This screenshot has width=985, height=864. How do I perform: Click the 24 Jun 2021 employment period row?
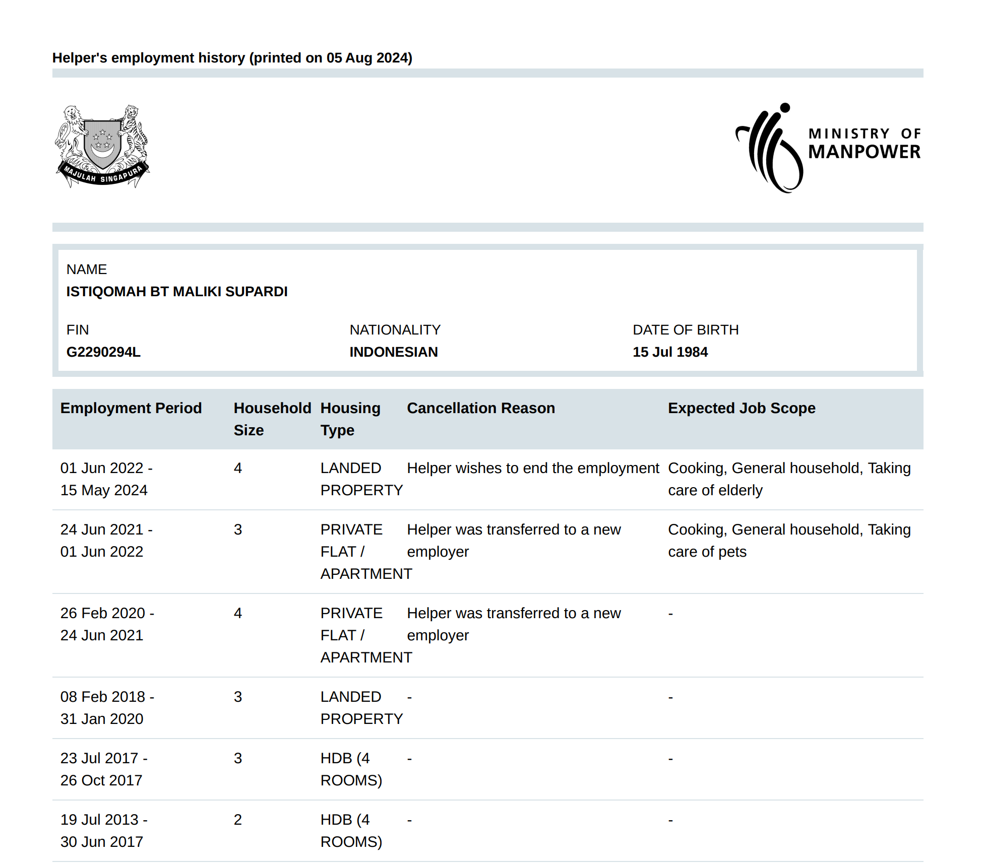[106, 541]
